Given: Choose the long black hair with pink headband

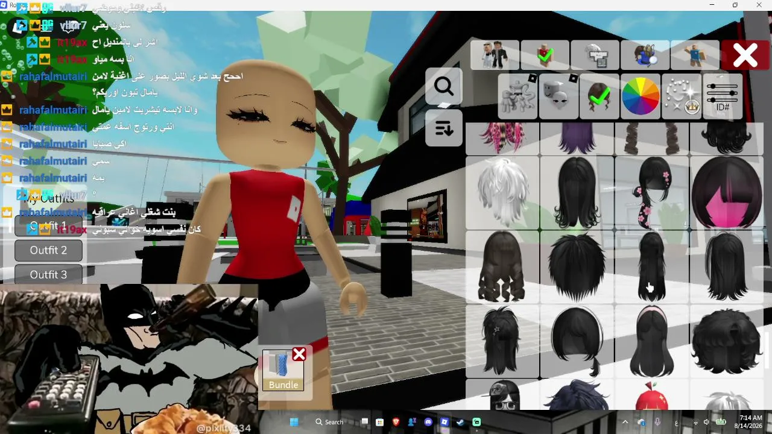Looking at the screenshot, I should coord(652,341).
